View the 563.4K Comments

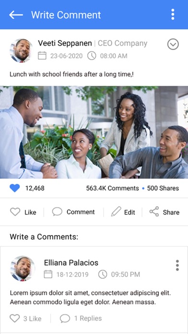pos(112,188)
